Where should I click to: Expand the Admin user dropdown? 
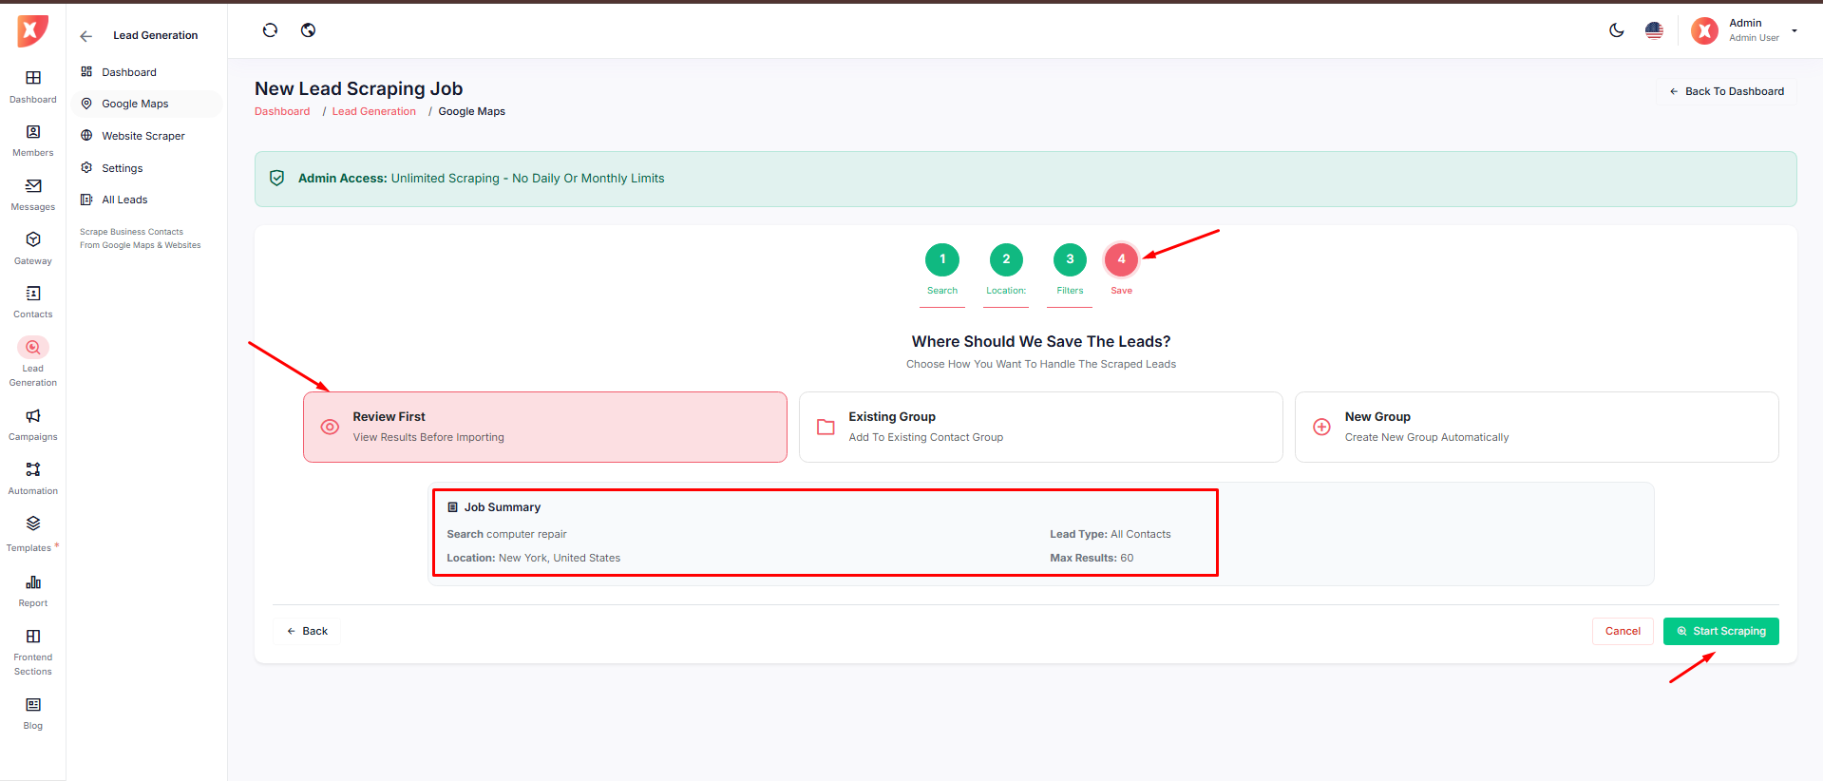click(1794, 30)
